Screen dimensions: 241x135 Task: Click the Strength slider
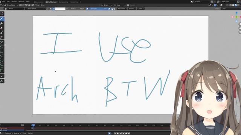click(98, 9)
